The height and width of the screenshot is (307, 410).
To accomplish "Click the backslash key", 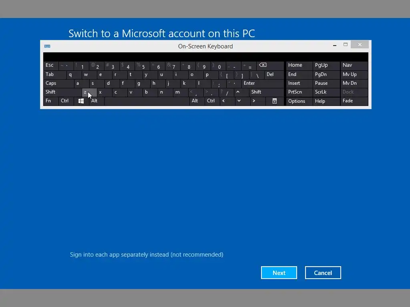I will click(257, 75).
